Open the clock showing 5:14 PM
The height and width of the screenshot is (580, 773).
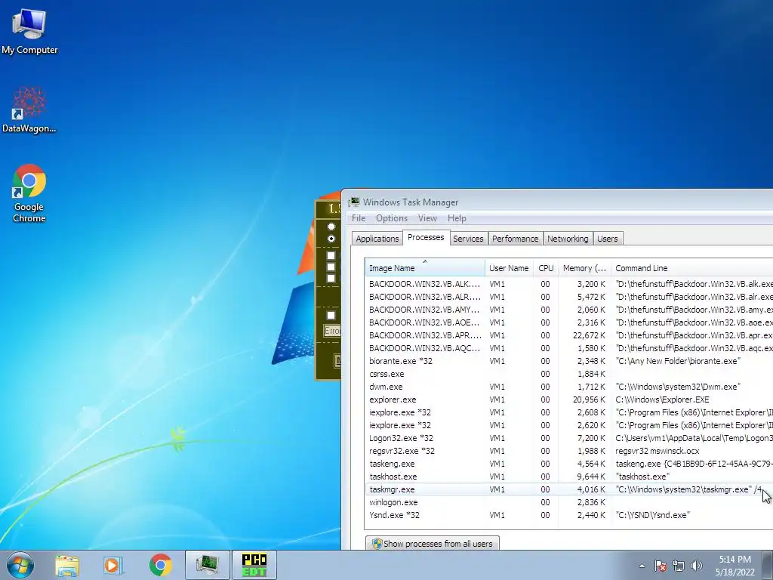tap(735, 566)
